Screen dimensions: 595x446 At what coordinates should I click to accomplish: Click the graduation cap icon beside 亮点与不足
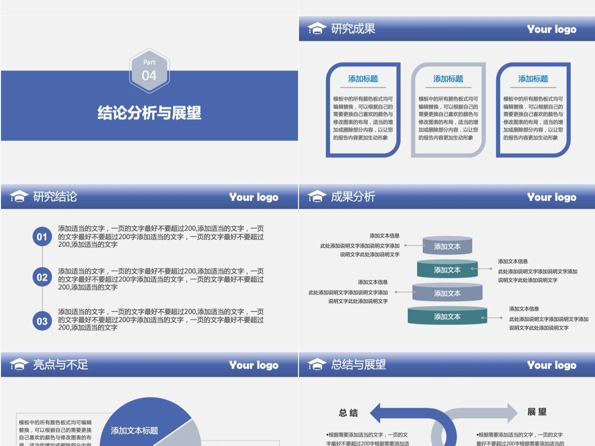(19, 364)
